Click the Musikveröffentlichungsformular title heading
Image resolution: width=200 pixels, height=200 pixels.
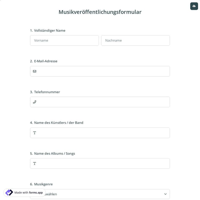click(100, 12)
